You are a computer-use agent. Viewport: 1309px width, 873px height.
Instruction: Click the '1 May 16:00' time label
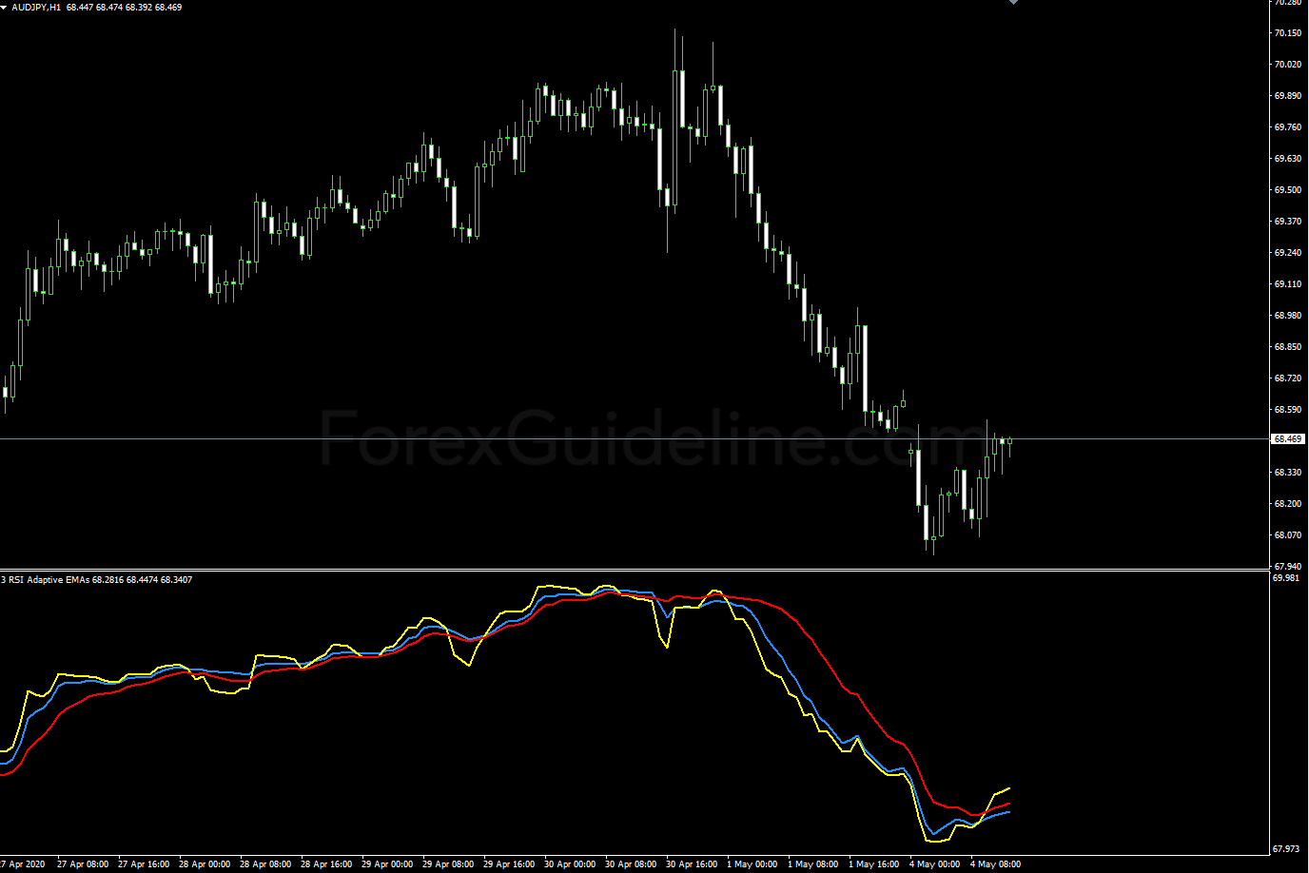[x=874, y=864]
